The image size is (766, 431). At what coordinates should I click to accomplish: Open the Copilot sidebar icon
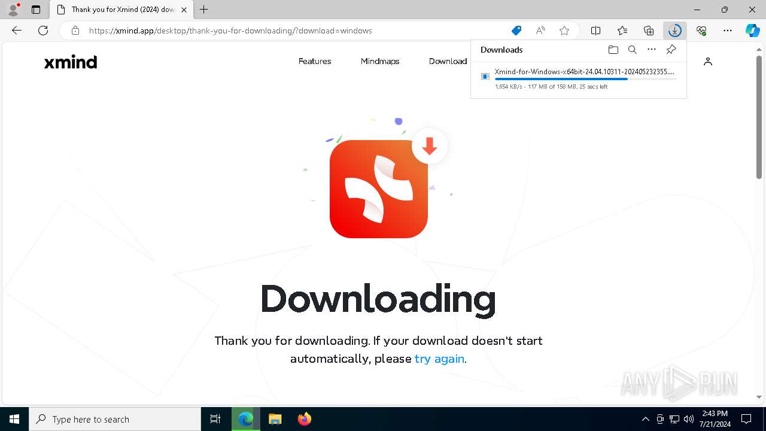(753, 31)
